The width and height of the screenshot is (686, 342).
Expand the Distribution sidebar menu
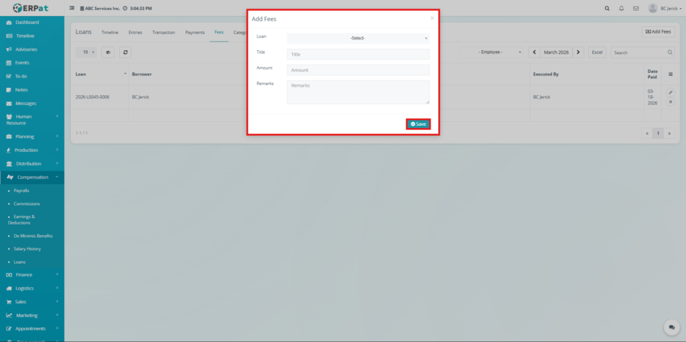coord(32,163)
